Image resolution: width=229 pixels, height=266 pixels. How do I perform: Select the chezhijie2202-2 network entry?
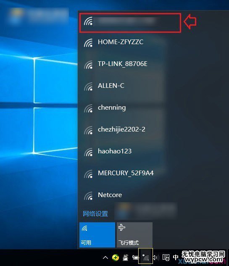(129, 130)
